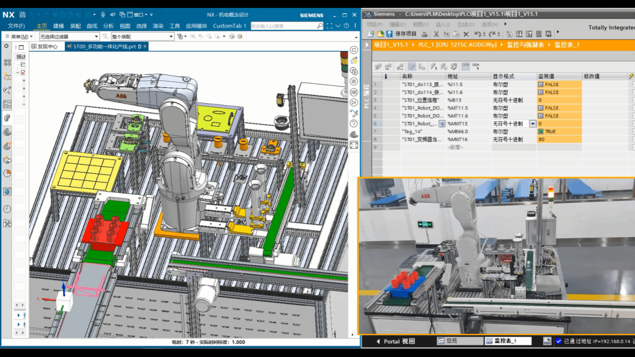Screen dimensions: 635x357
Task: Click the NX resource bar settings gear
Action: point(7,46)
